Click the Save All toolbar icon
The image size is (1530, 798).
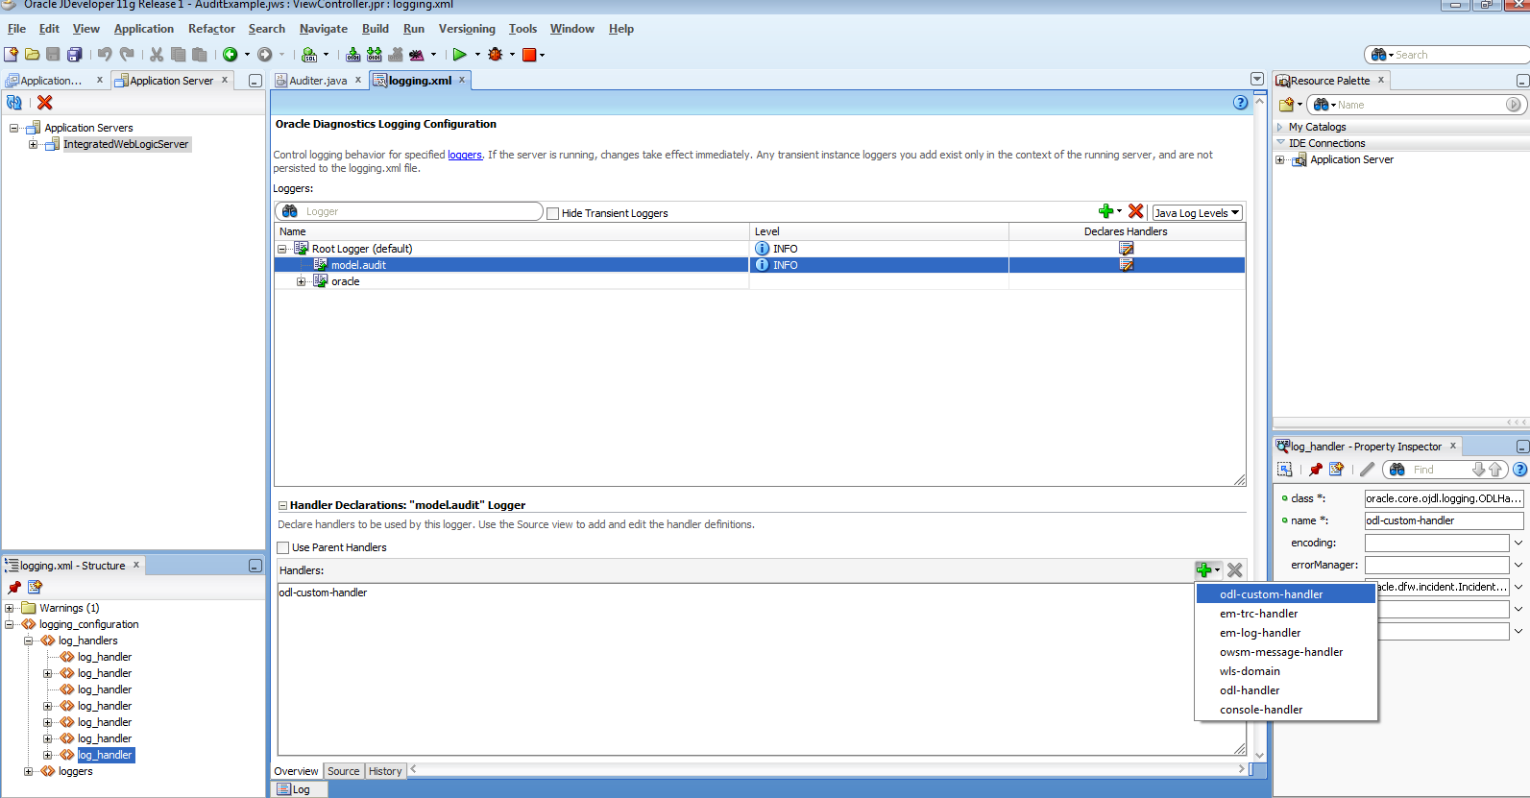[x=74, y=55]
